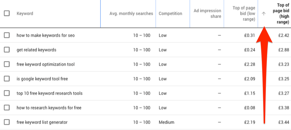Click the £2.42 high range bid value
The height and width of the screenshot is (130, 291).
click(x=284, y=35)
